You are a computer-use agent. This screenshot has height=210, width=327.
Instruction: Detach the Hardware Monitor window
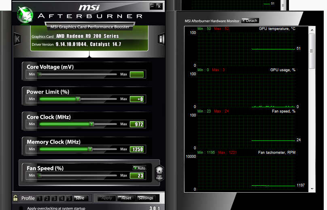(x=250, y=21)
